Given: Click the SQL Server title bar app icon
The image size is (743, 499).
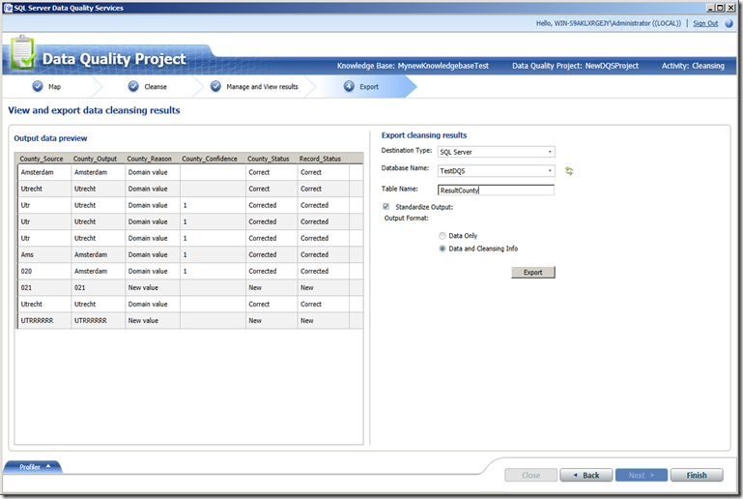Looking at the screenshot, I should [10, 8].
